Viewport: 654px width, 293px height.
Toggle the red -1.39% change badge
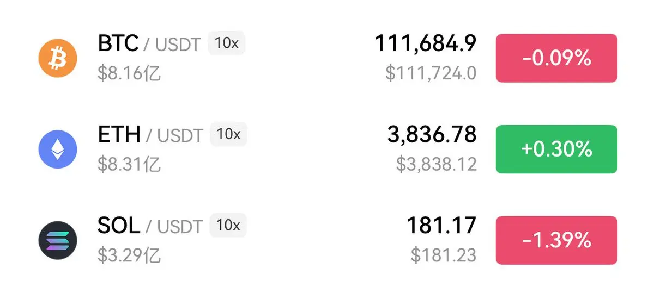(x=556, y=240)
